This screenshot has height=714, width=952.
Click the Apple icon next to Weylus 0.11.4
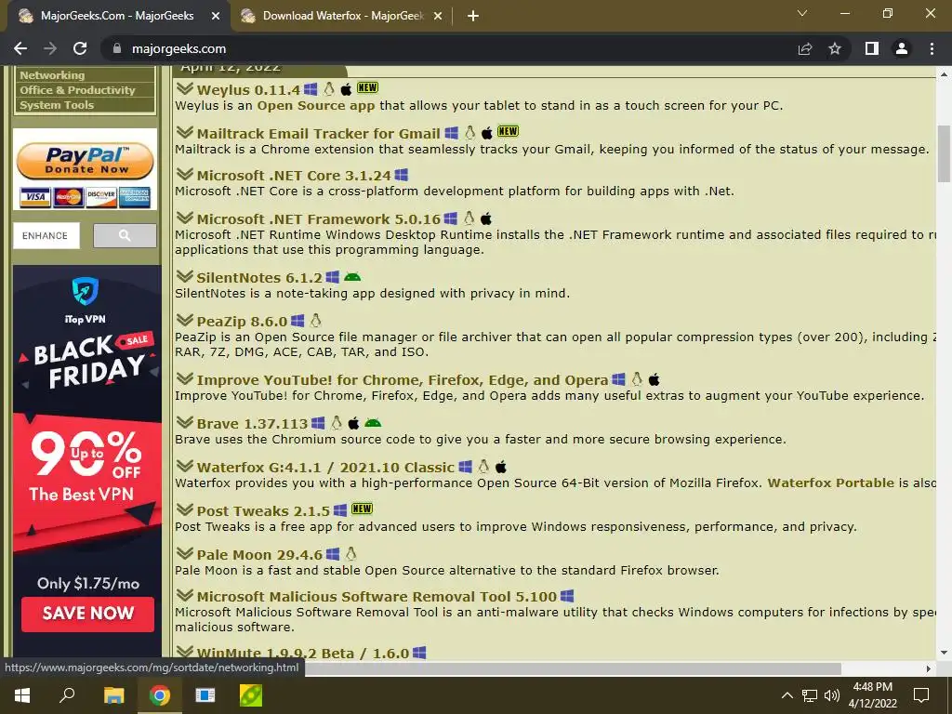tap(346, 89)
